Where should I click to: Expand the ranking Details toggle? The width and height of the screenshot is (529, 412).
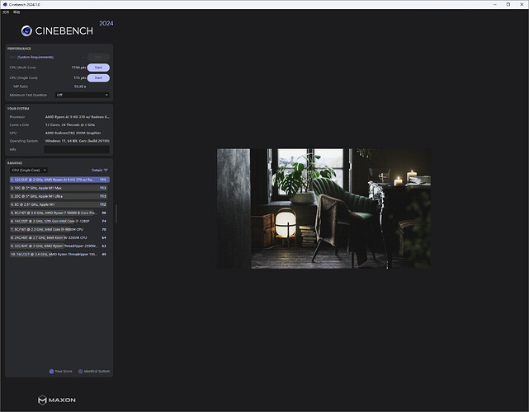pos(97,170)
